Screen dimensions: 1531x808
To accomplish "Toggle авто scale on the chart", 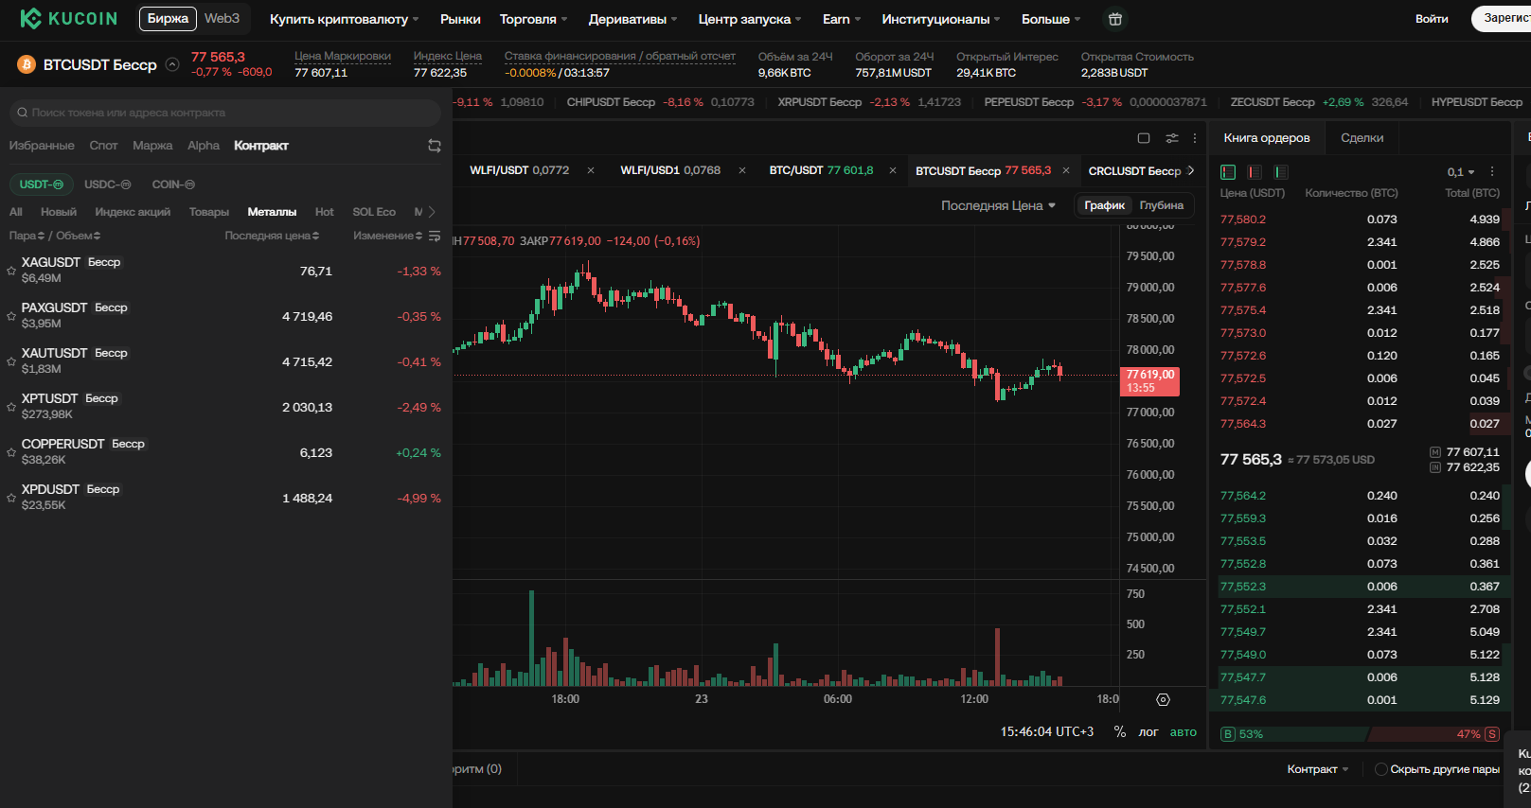I will 1184,732.
